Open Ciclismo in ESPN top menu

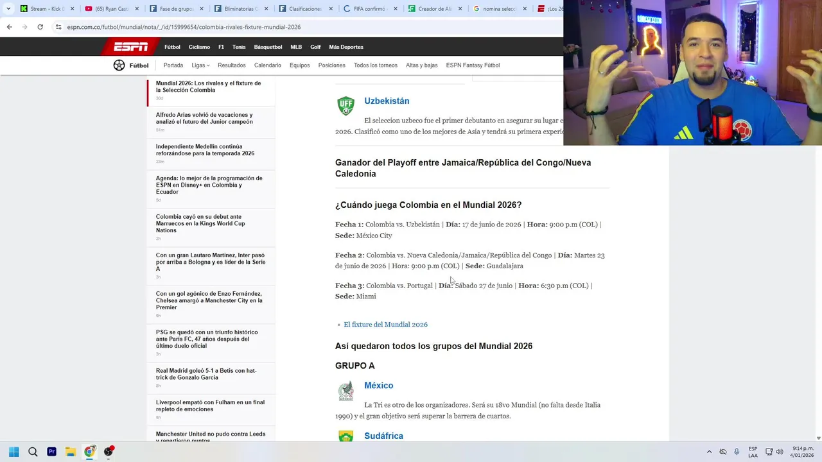[199, 47]
